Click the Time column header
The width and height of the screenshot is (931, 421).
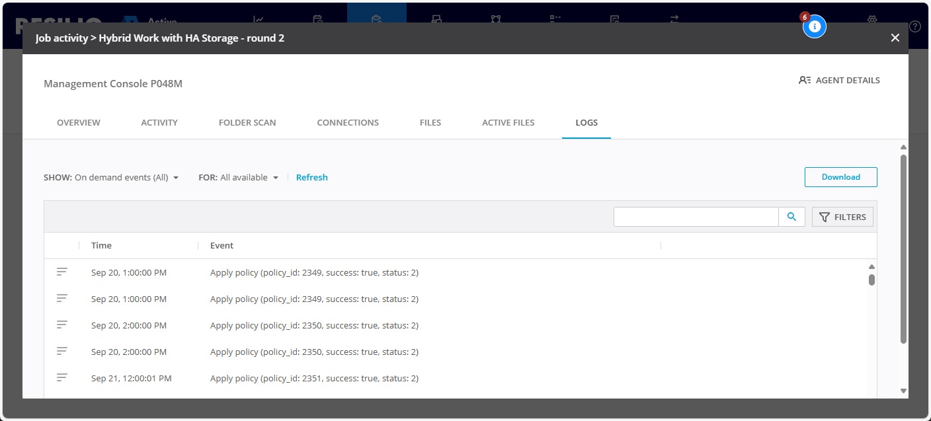pyautogui.click(x=101, y=246)
